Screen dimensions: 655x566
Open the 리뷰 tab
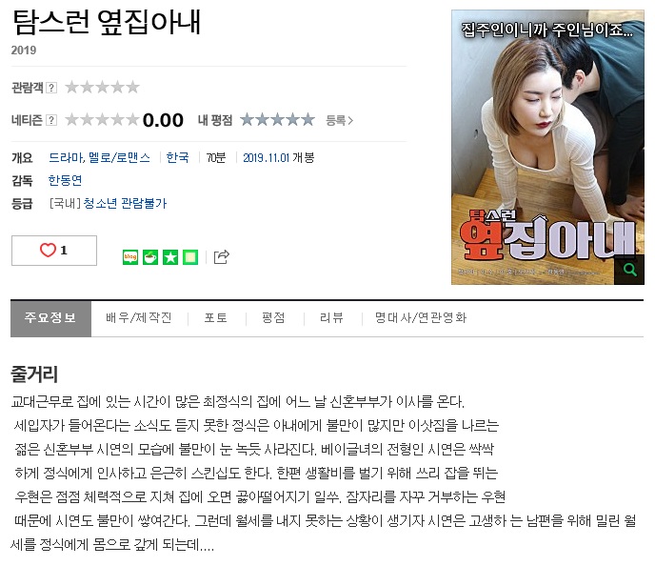point(331,318)
